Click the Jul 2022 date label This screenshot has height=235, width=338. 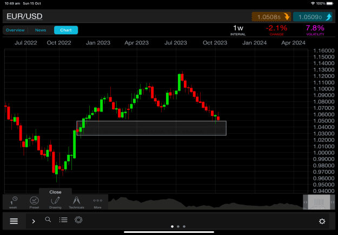click(x=25, y=43)
